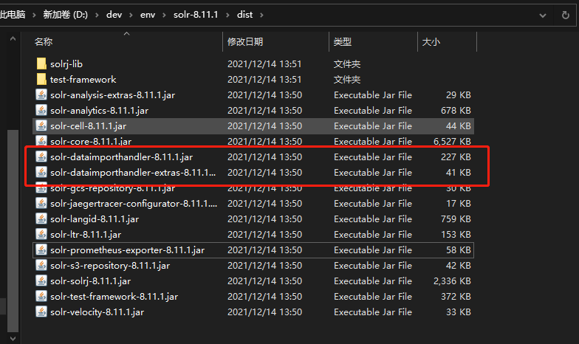
Task: Click the jar icon of solr-langid-8.11.1.jar
Action: point(41,219)
